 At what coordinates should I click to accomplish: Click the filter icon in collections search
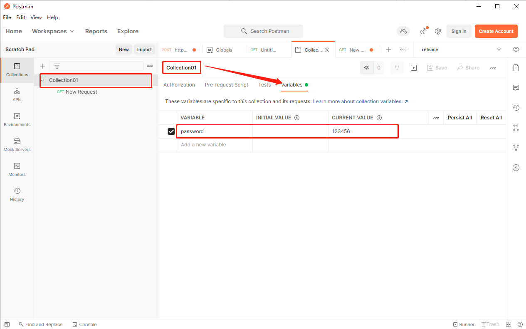pyautogui.click(x=57, y=66)
